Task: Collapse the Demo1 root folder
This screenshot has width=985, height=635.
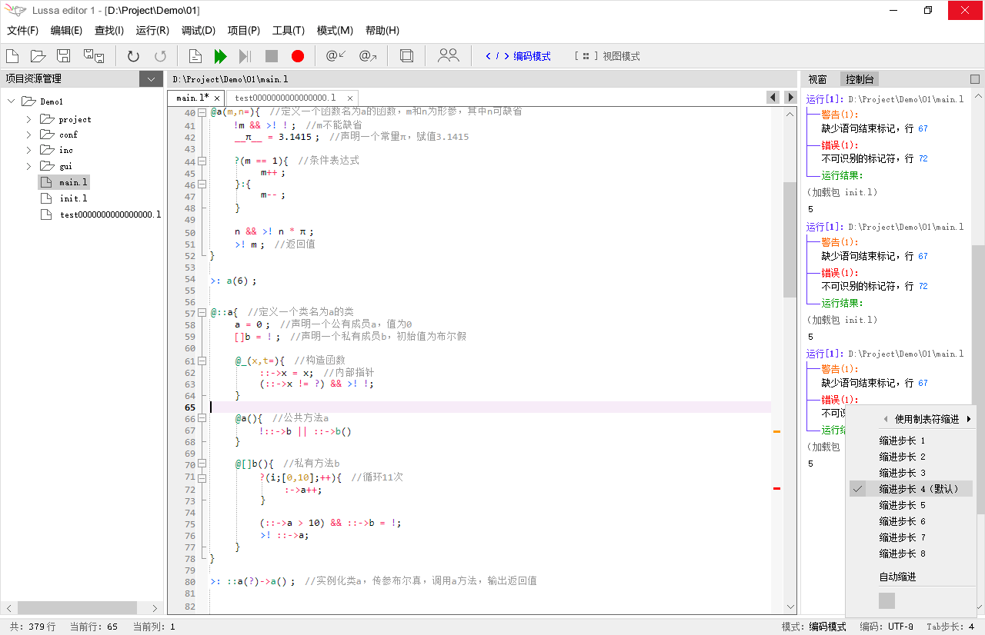Action: pos(12,101)
